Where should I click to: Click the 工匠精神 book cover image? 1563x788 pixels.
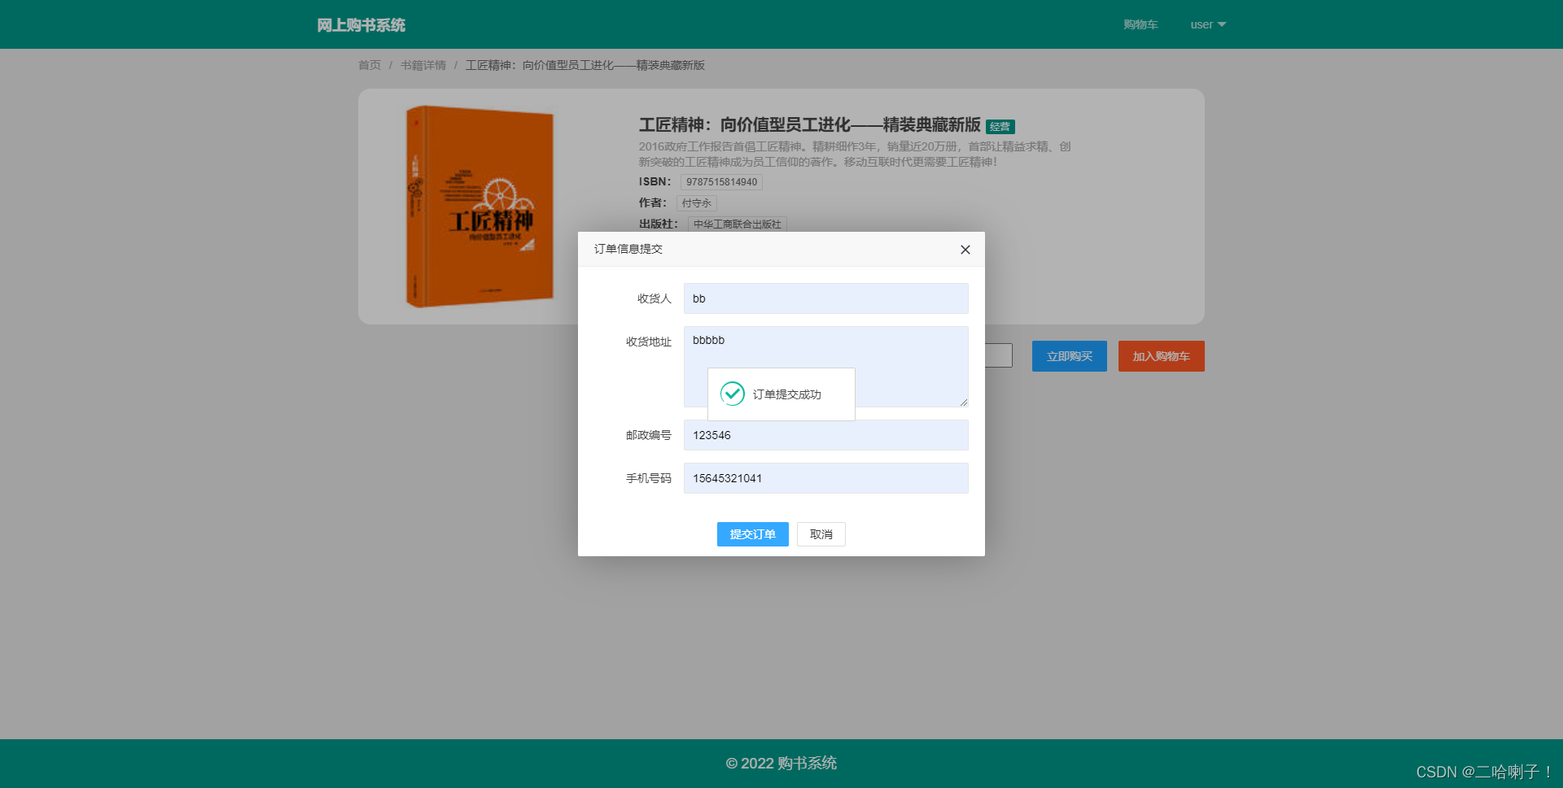[x=479, y=206]
